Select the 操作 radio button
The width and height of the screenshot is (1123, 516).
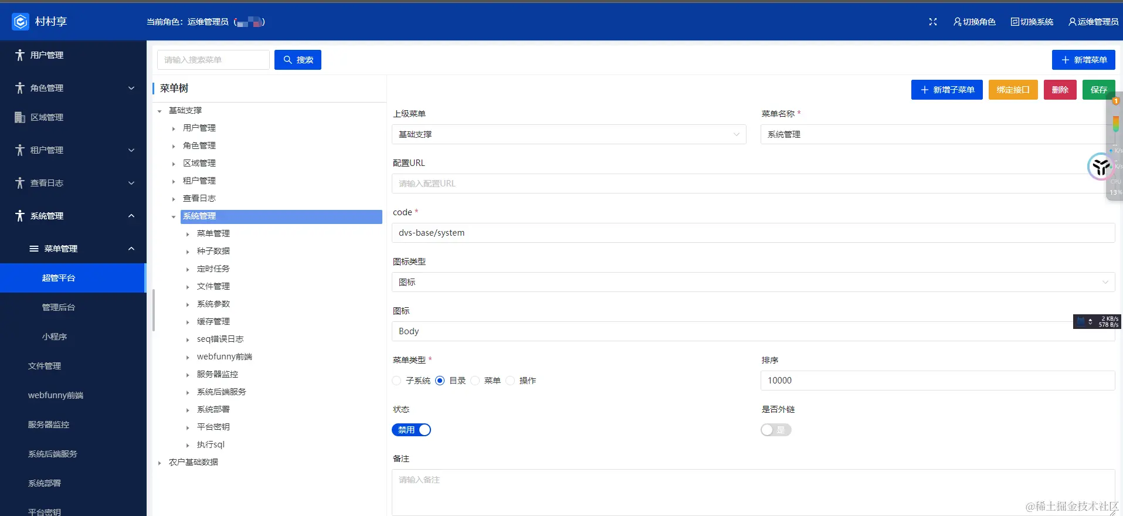coord(510,381)
